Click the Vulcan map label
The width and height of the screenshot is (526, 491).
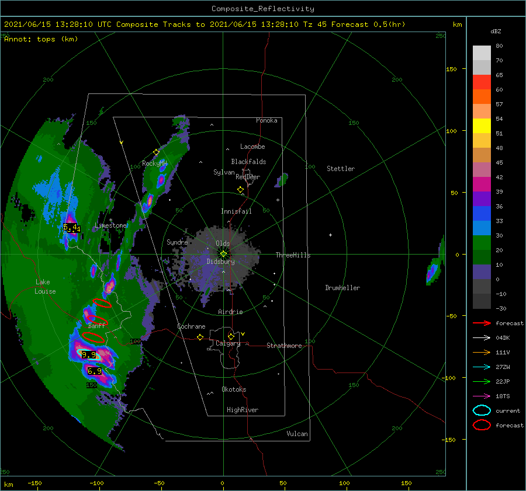pos(297,434)
